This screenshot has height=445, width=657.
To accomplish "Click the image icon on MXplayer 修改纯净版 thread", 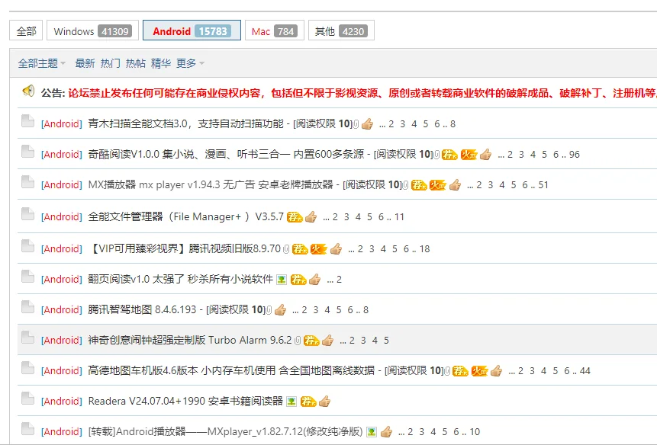I will click(x=370, y=431).
